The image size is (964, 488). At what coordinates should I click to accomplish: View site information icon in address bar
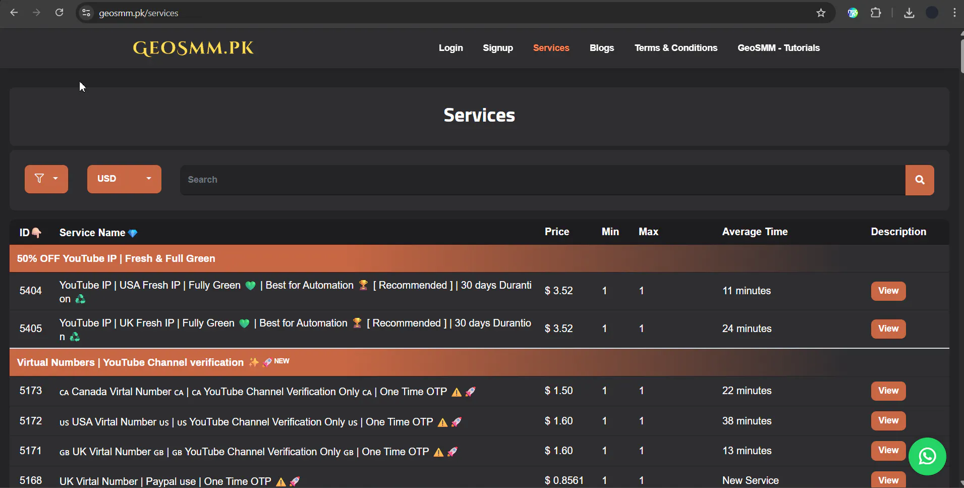[x=86, y=13]
